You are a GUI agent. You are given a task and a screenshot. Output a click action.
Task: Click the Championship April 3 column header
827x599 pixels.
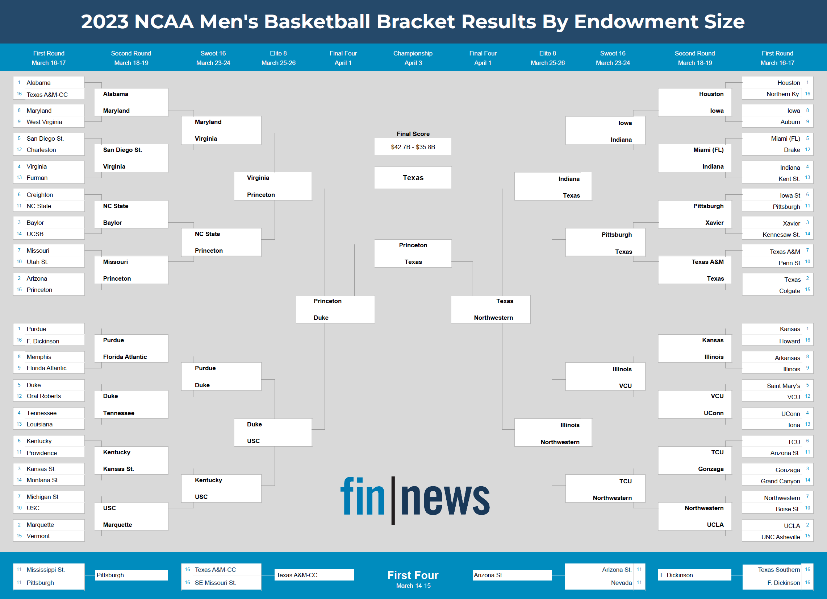click(x=413, y=58)
